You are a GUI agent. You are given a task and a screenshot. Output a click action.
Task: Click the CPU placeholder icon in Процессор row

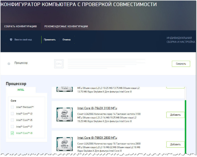pos(59,64)
